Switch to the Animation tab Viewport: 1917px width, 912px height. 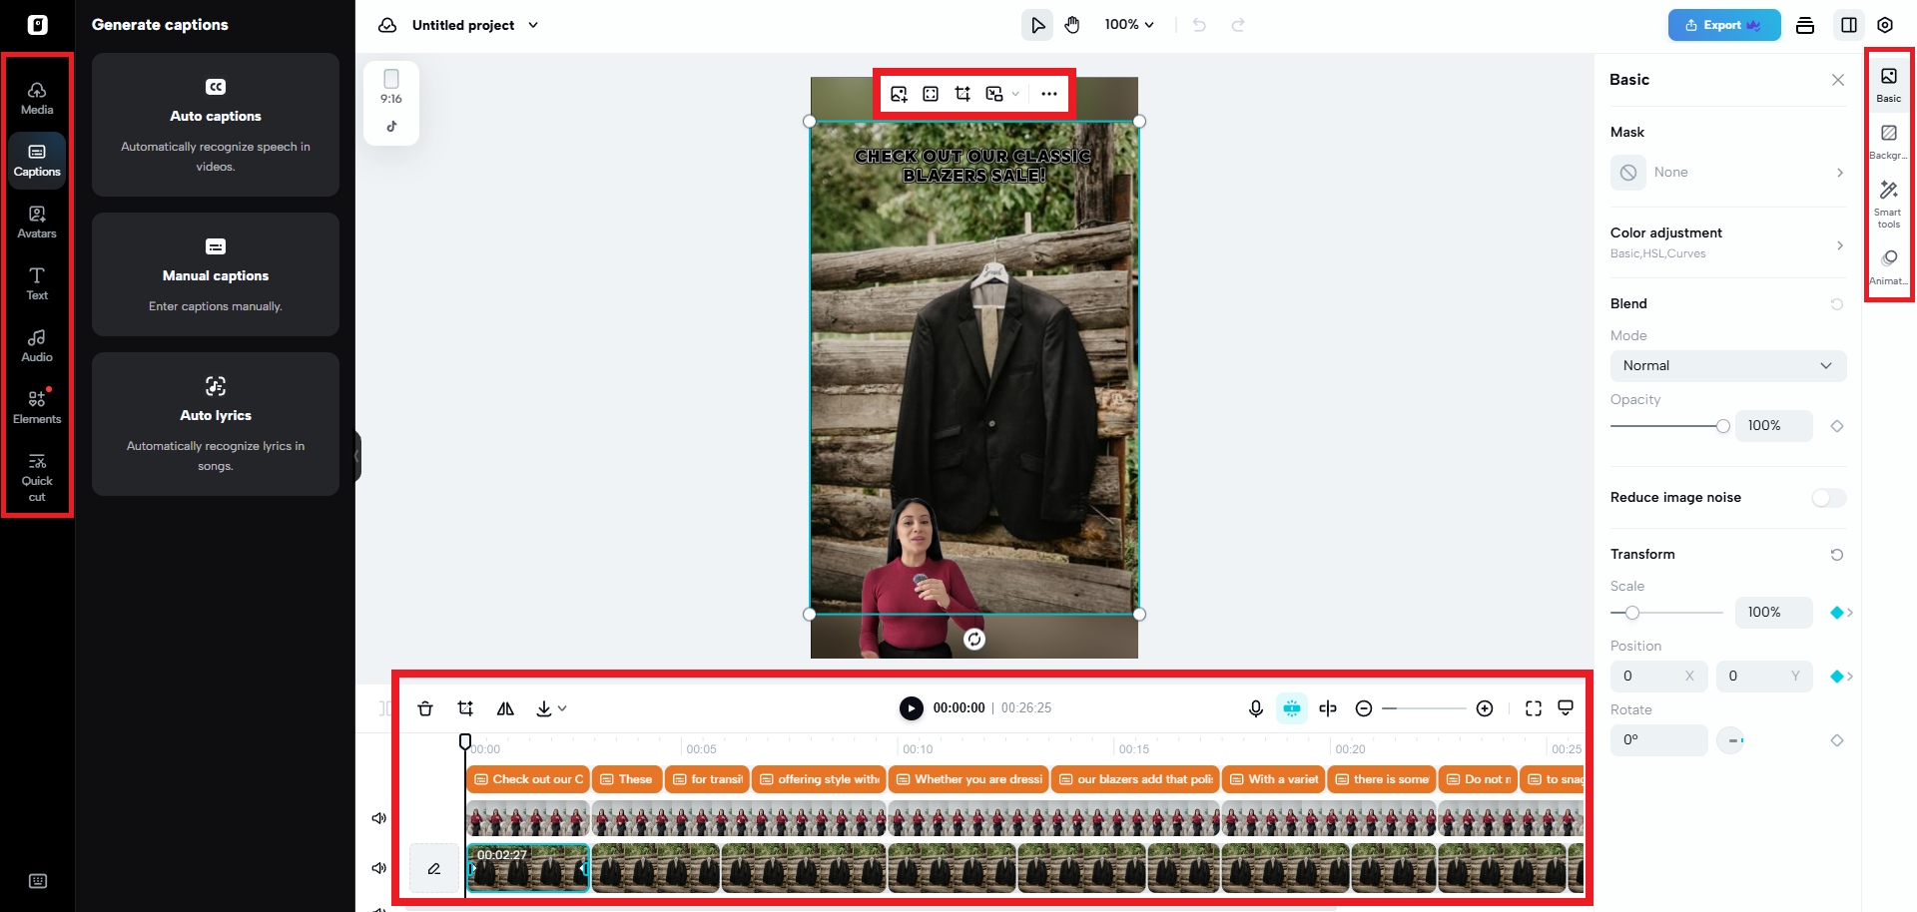tap(1888, 267)
